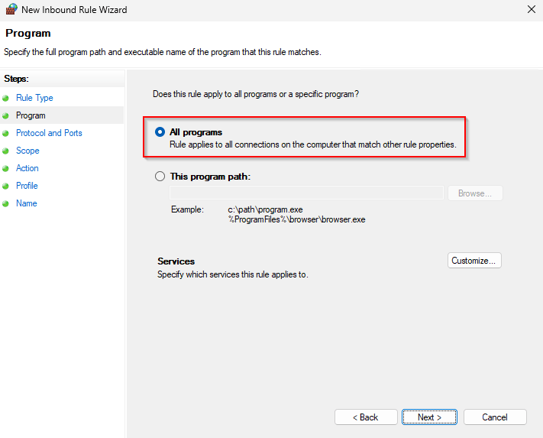
Task: Click the green bullet beside Name step
Action: tap(6, 204)
